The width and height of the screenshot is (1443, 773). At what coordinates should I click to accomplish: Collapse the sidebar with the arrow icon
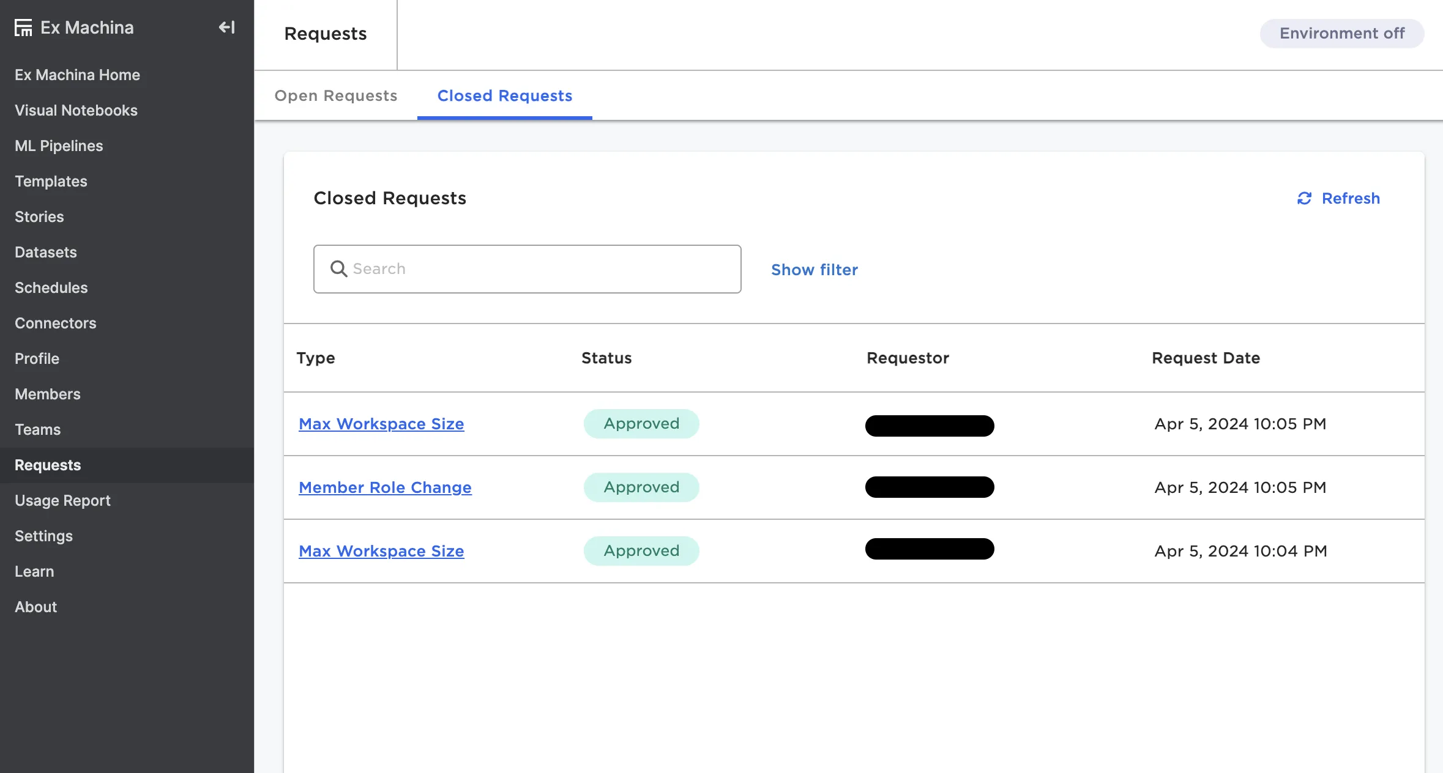pos(226,28)
